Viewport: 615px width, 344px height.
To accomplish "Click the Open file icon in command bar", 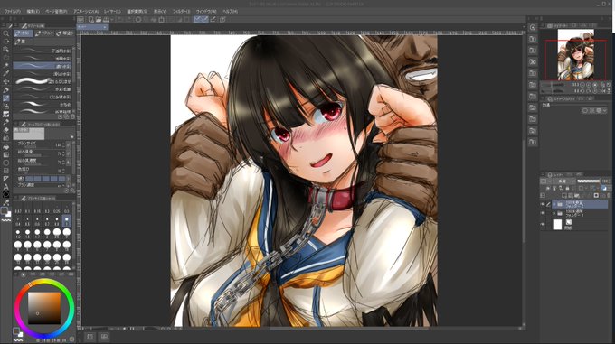I will coord(99,20).
